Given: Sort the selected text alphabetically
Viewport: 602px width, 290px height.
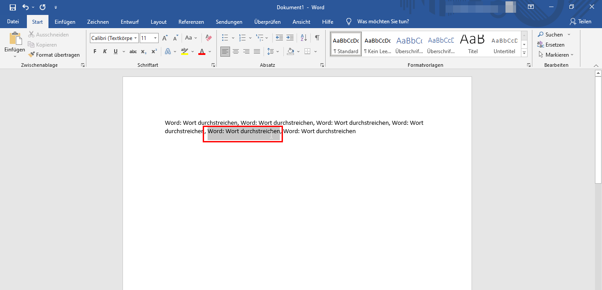Looking at the screenshot, I should pyautogui.click(x=304, y=38).
